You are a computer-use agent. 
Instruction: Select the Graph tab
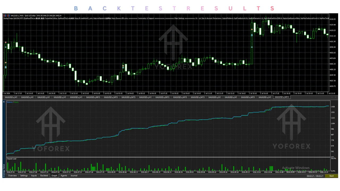click(54, 176)
